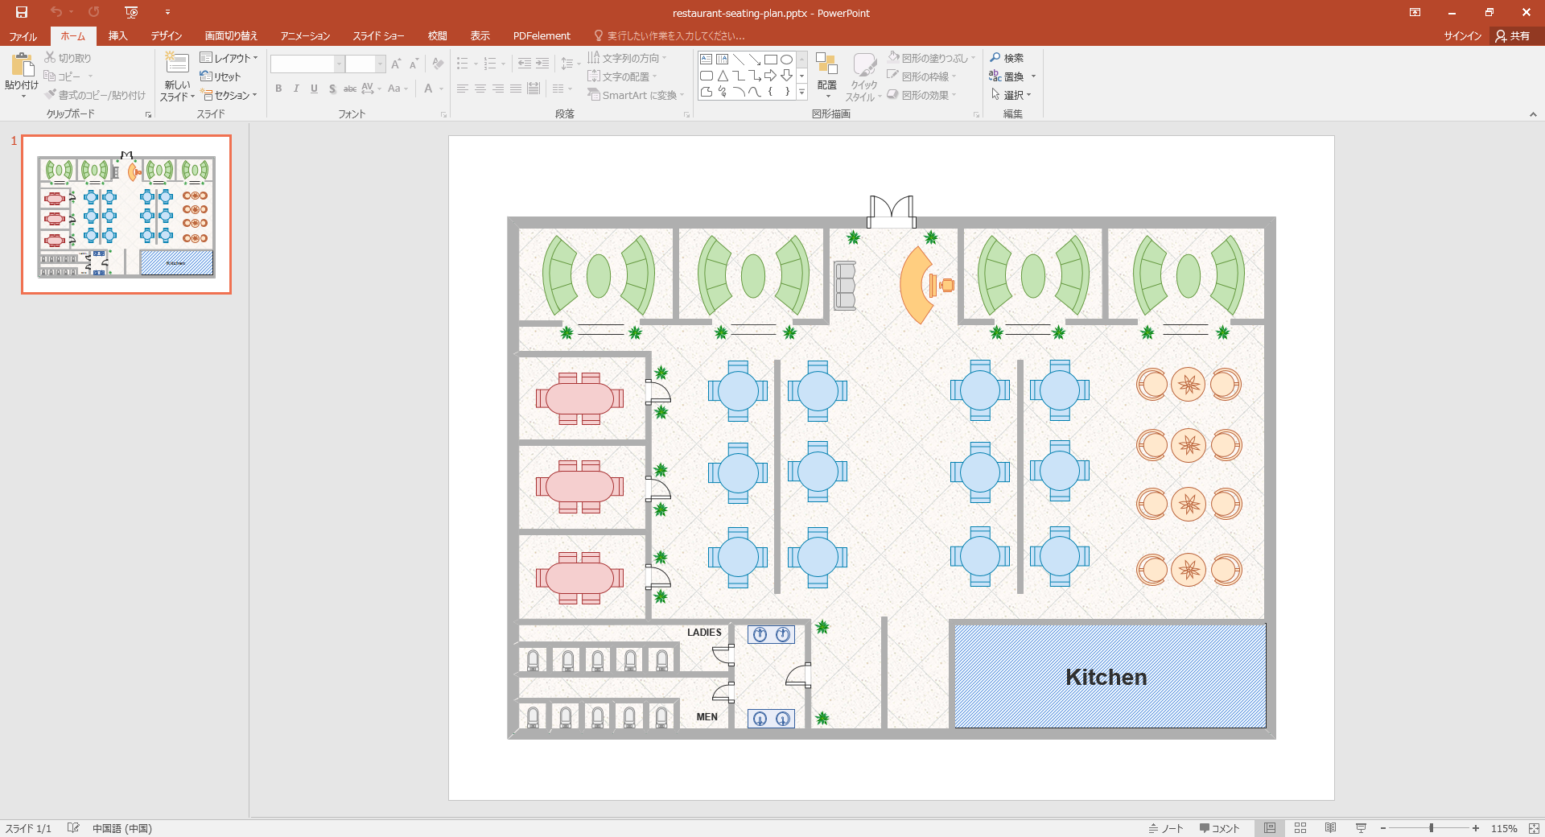Open the PDFelement tab
The image size is (1545, 837).
pos(542,36)
